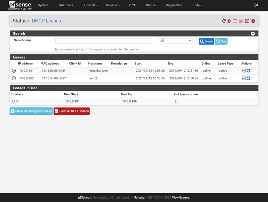Focus the Search term input field
This screenshot has width=268, height=202.
pyautogui.click(x=103, y=41)
